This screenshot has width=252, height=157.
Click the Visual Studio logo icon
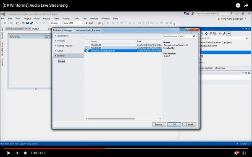pyautogui.click(x=3, y=14)
